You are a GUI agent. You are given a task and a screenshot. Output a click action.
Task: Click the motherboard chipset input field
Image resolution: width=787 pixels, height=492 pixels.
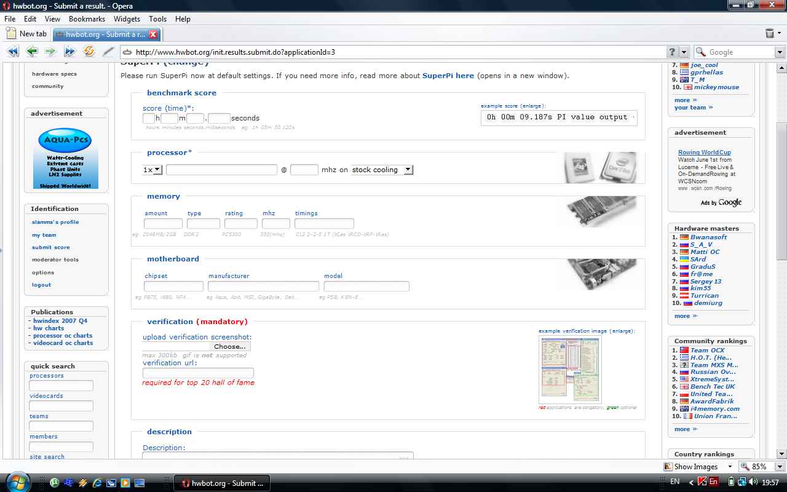pos(173,287)
